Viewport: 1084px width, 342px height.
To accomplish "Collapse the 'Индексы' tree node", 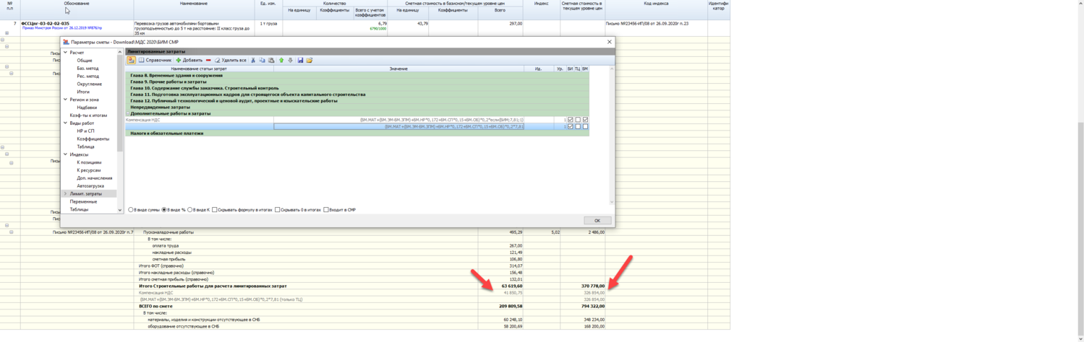I will tap(65, 154).
